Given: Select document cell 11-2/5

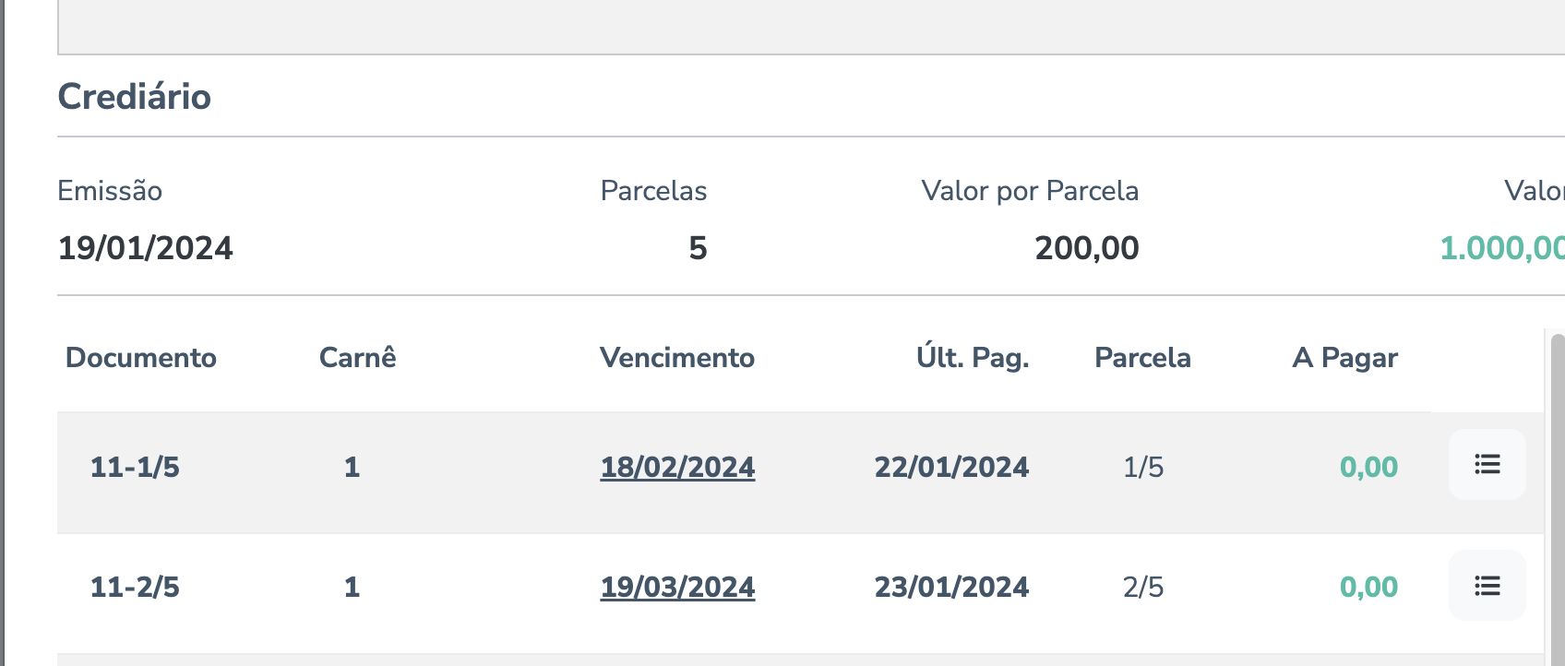Looking at the screenshot, I should [x=135, y=587].
